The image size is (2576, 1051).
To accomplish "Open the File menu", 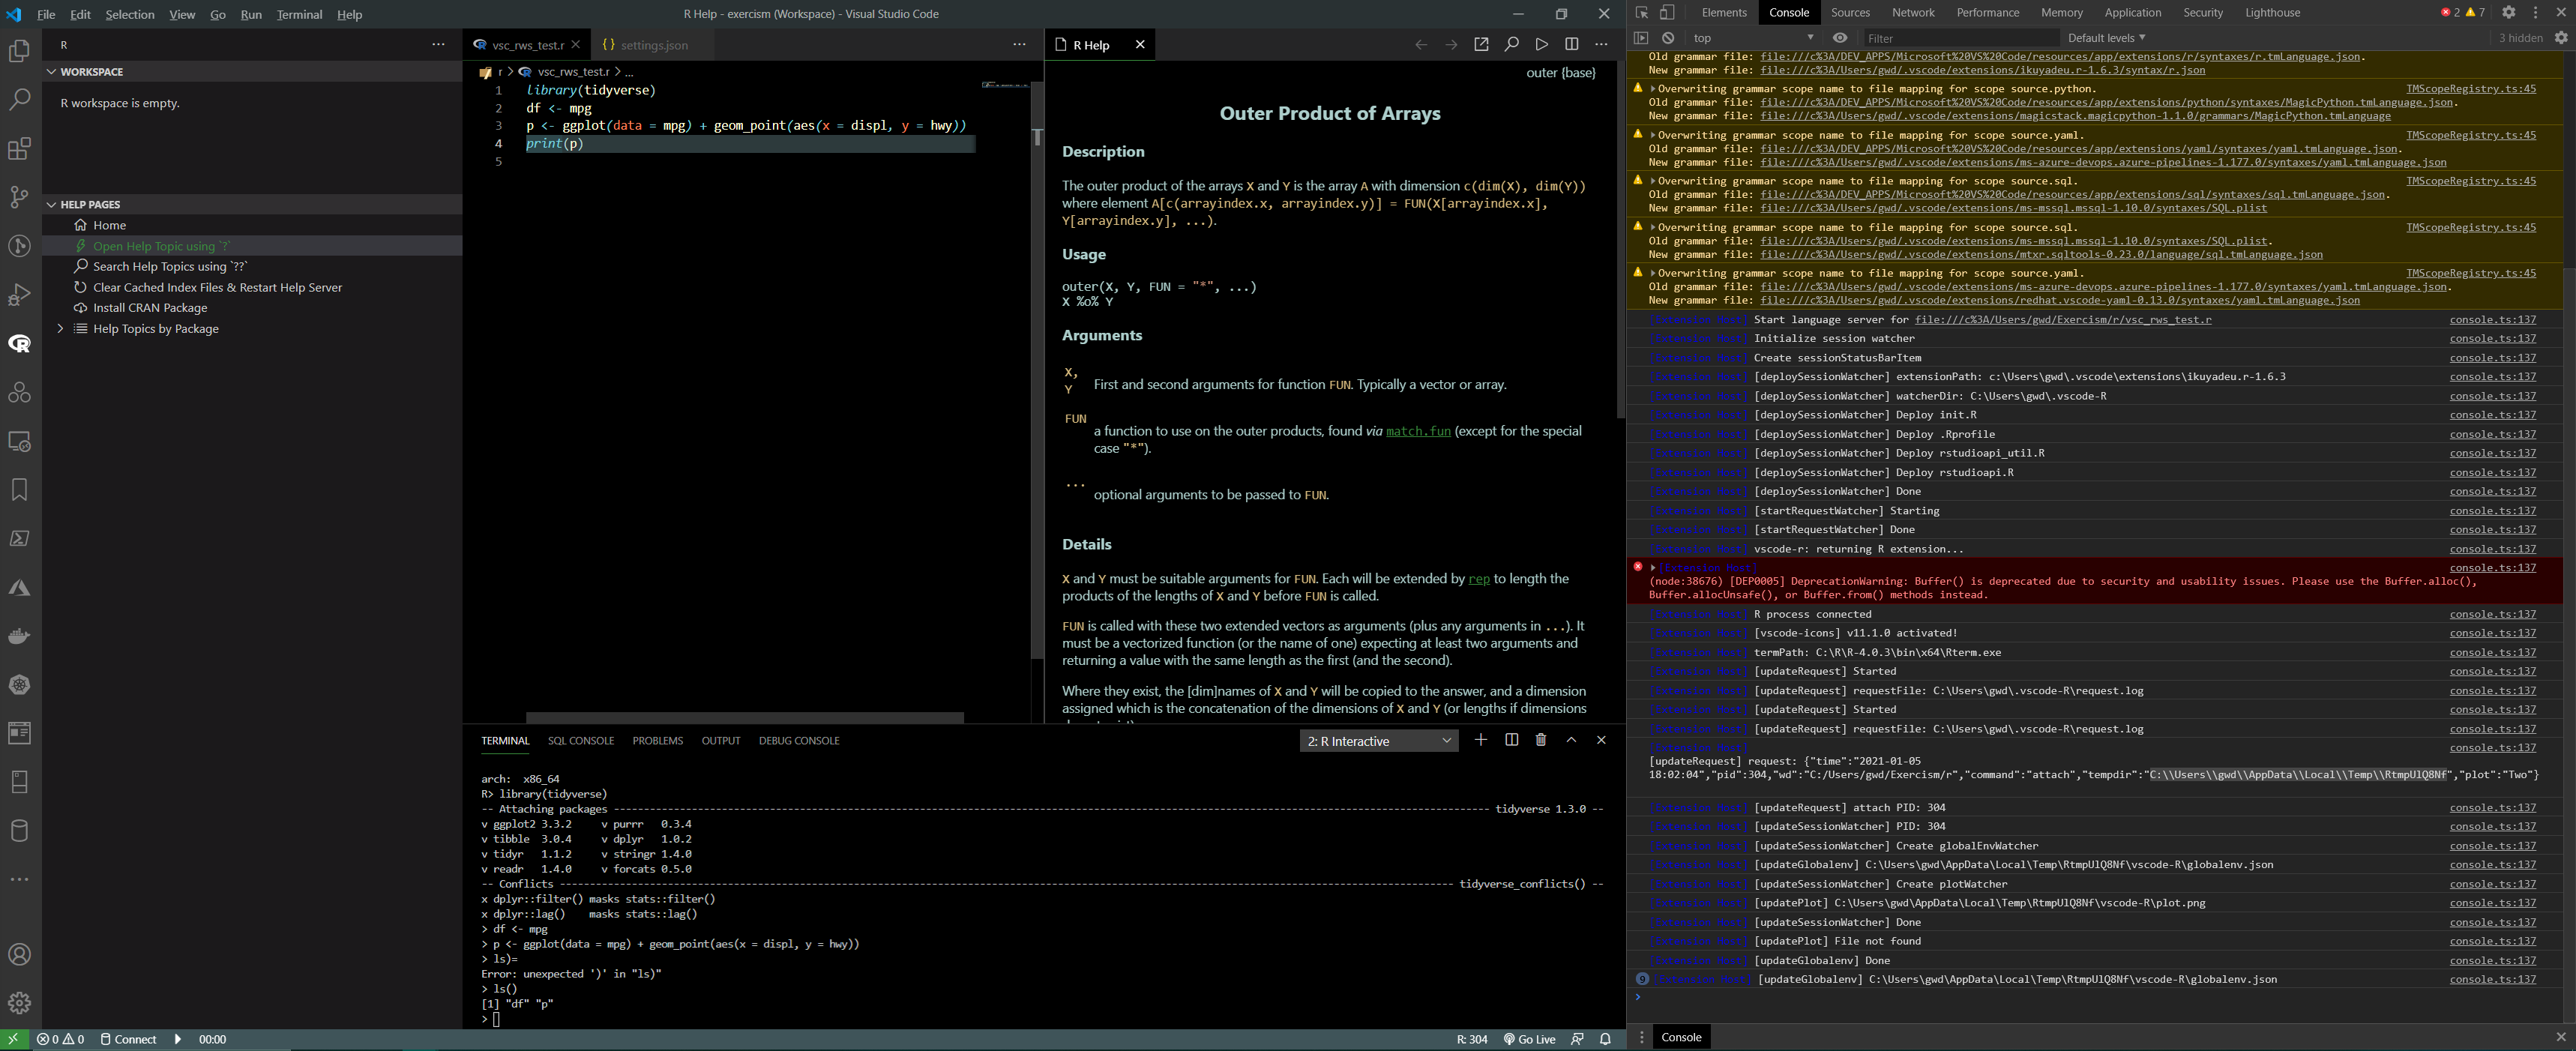I will 46,14.
